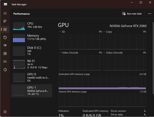Switch to the Users page icon

[x=5, y=53]
